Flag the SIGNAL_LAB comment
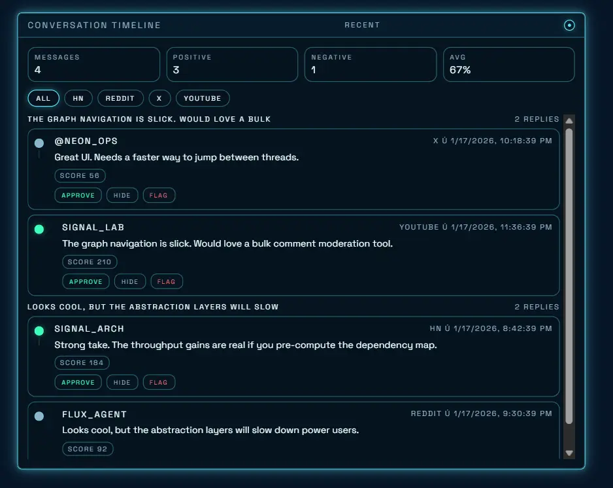Image resolution: width=613 pixels, height=488 pixels. click(167, 281)
